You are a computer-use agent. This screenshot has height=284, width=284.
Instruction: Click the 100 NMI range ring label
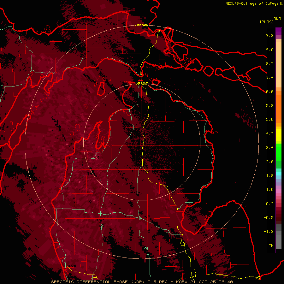[142, 25]
